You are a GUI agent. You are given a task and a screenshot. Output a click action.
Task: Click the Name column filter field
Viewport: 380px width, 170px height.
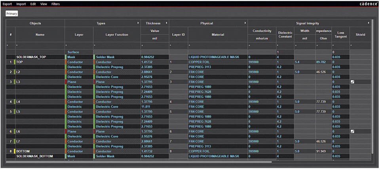pyautogui.click(x=40, y=45)
